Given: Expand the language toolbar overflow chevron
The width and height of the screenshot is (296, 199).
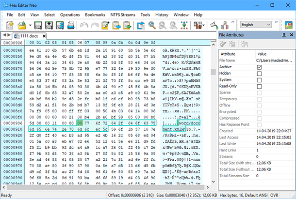Looking at the screenshot, I should click(276, 22).
